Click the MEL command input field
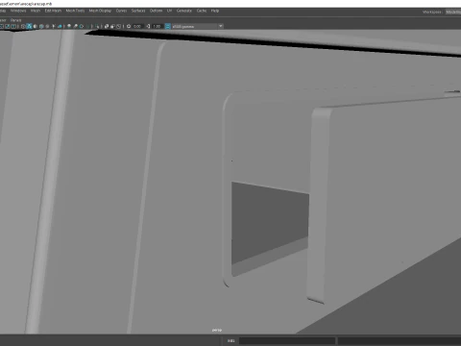The image size is (461, 346). 287,340
